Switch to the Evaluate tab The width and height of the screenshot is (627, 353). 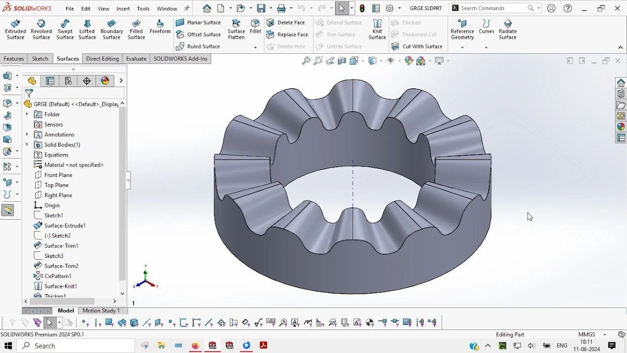click(136, 59)
